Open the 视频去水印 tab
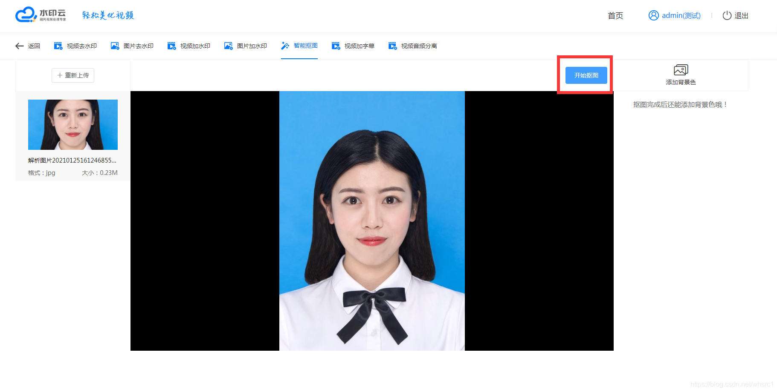This screenshot has height=392, width=777. click(75, 46)
